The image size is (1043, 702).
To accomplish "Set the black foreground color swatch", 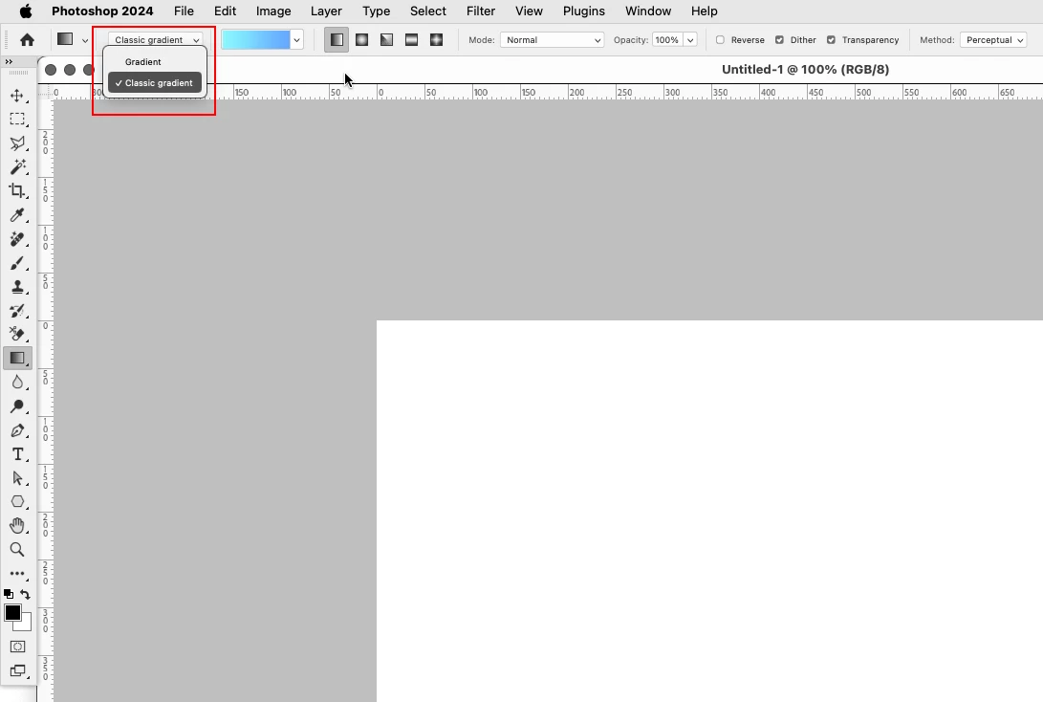I will (12, 613).
